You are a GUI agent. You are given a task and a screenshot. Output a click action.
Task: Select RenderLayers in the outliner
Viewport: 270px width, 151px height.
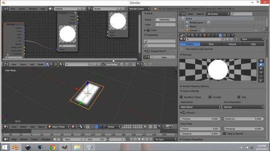(x=197, y=23)
